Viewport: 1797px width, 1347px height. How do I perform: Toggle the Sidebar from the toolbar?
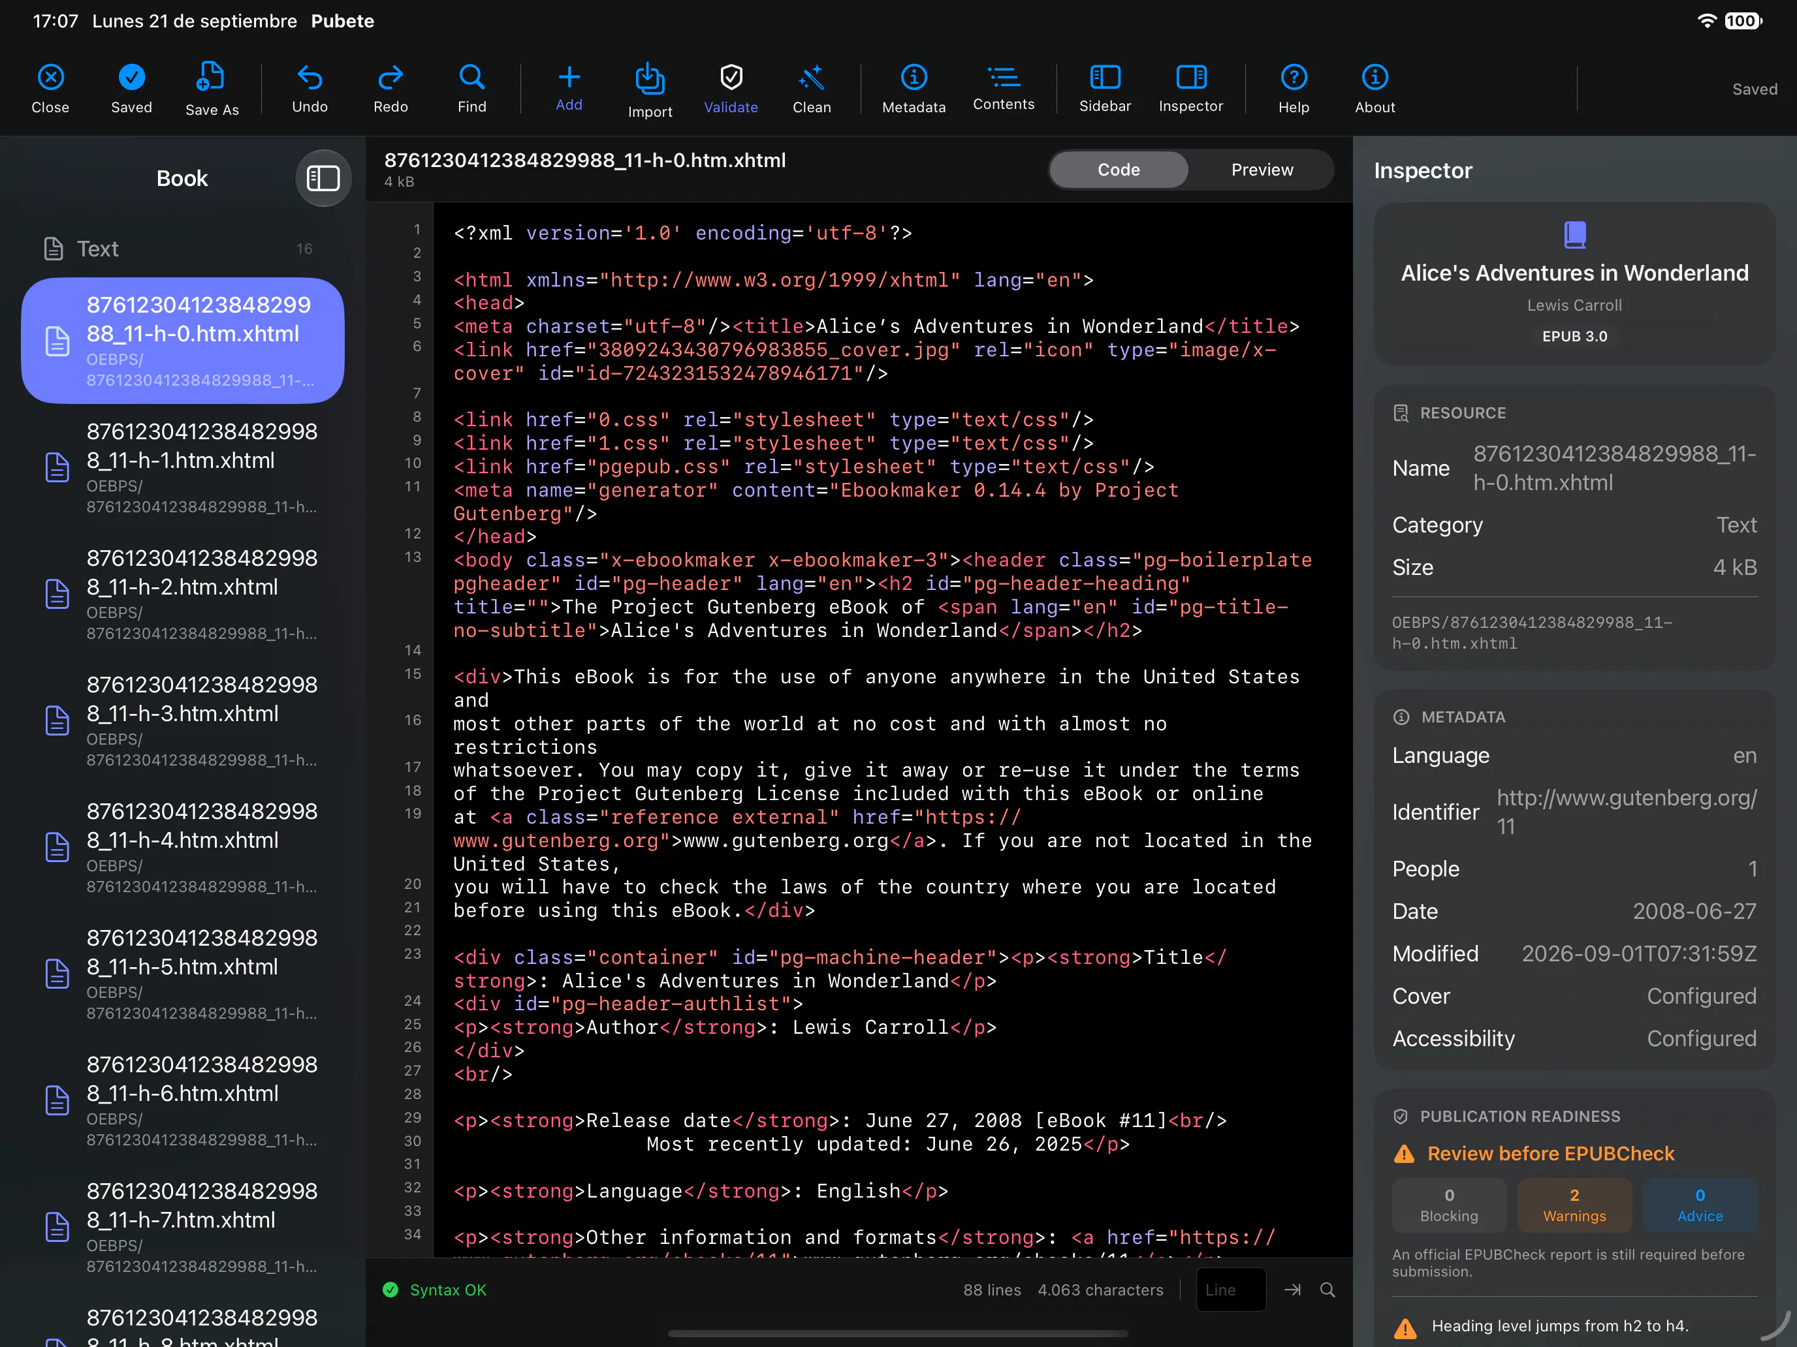(1105, 89)
